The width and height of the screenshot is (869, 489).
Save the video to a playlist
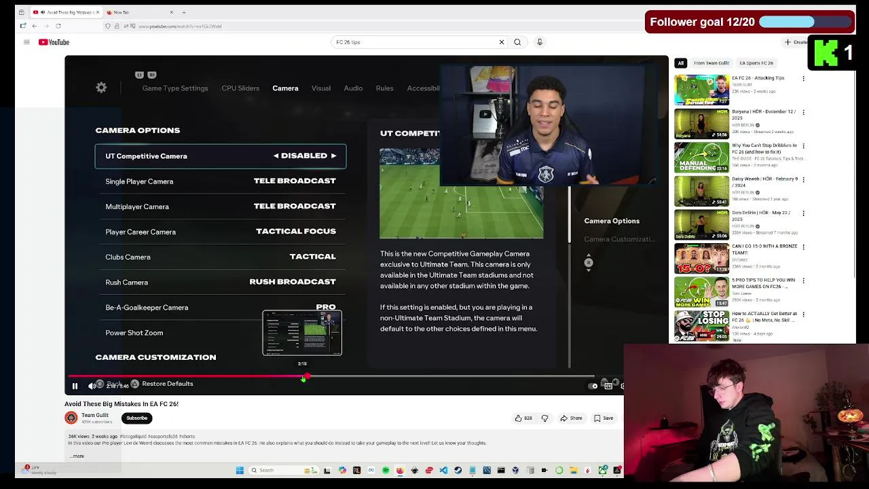point(604,418)
